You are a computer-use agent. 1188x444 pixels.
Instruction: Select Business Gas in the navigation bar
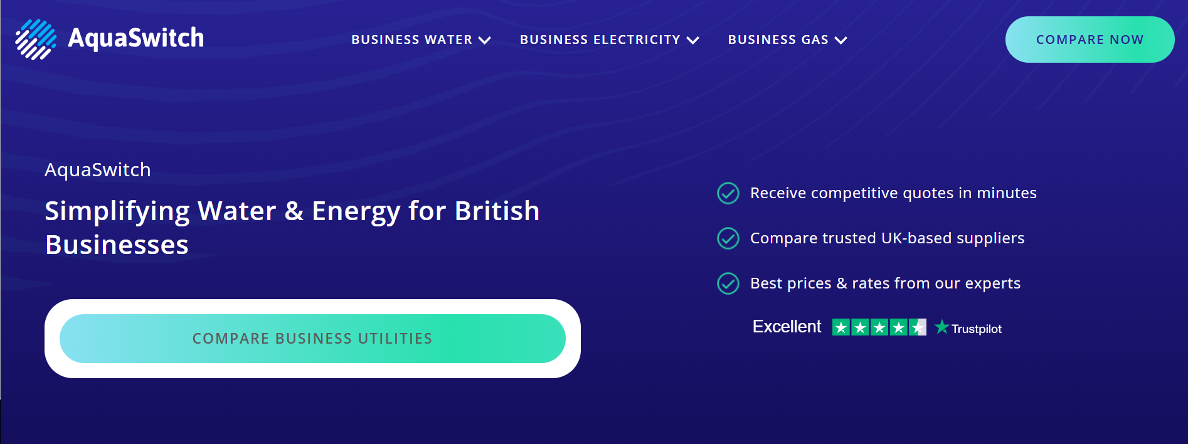click(x=778, y=40)
